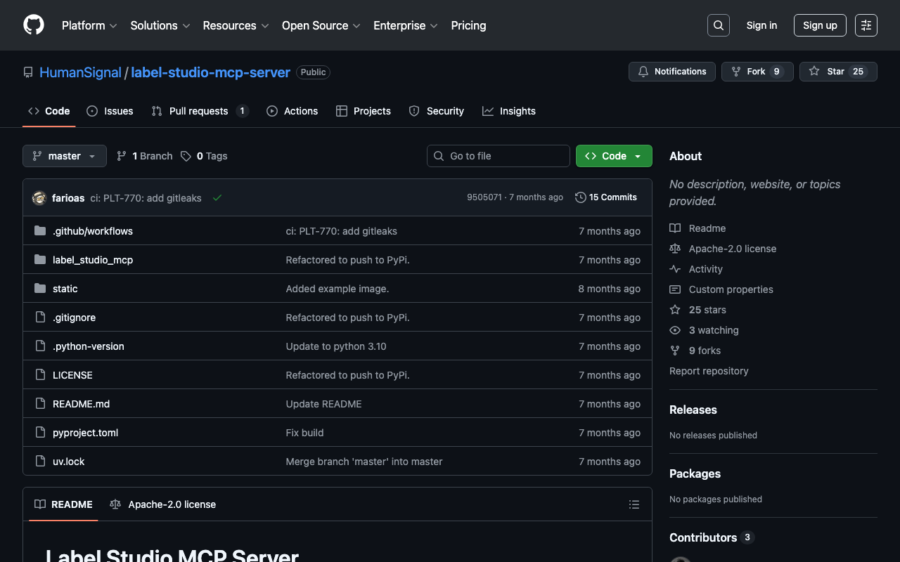900x562 pixels.
Task: Click farioas user avatar
Action: (39, 198)
